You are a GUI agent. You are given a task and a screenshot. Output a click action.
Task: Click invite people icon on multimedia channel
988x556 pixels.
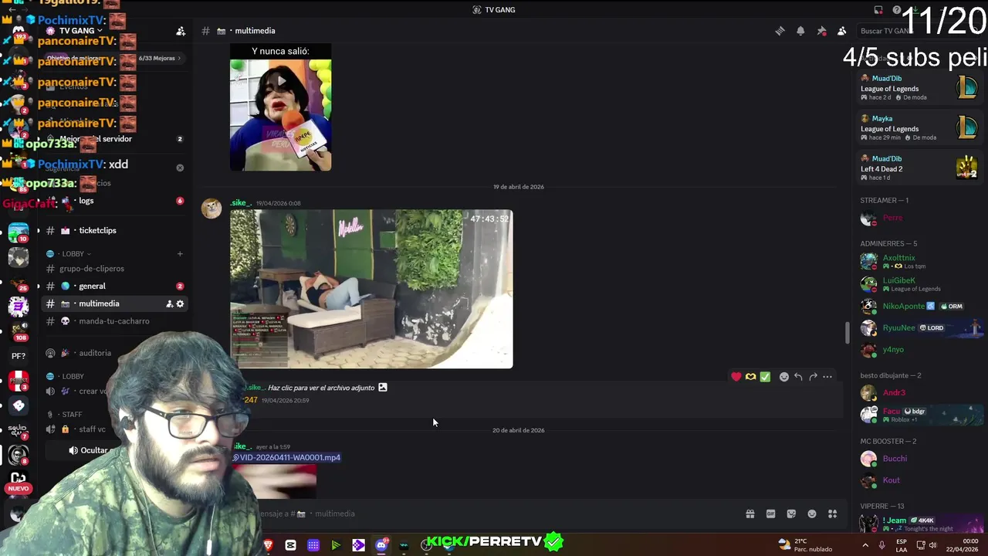point(170,303)
